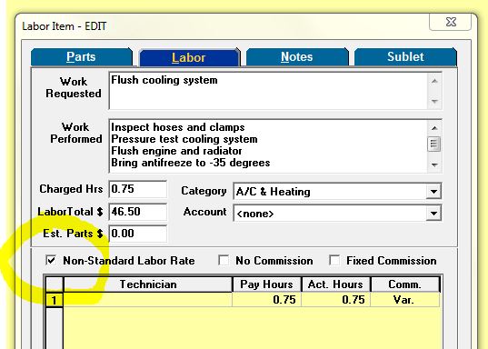Image resolution: width=488 pixels, height=349 pixels.
Task: Click the Act. Hours 0.75 cell
Action: tap(335, 300)
